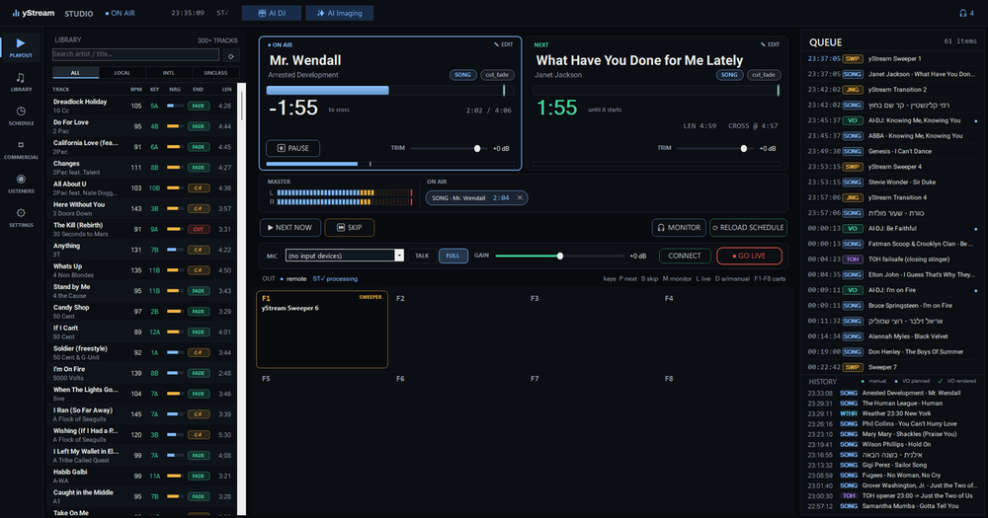The image size is (988, 518).
Task: Select the ALL library filter tab
Action: (x=76, y=73)
